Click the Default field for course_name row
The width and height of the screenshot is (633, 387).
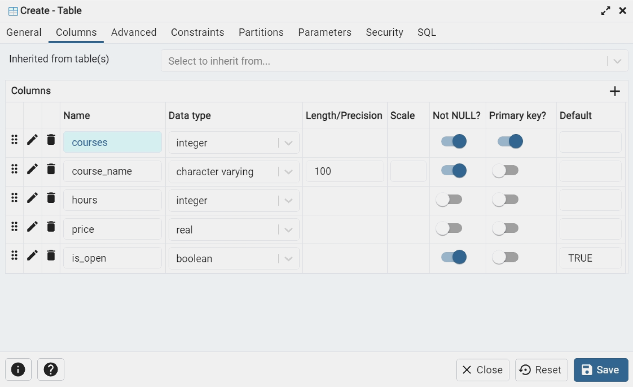590,171
